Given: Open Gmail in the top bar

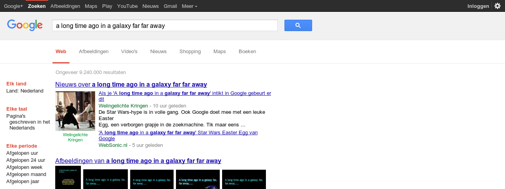Looking at the screenshot, I should point(170,6).
